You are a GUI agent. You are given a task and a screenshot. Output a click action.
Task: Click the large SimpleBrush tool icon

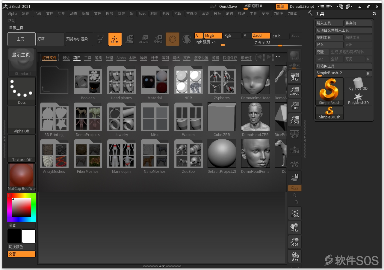pyautogui.click(x=329, y=91)
